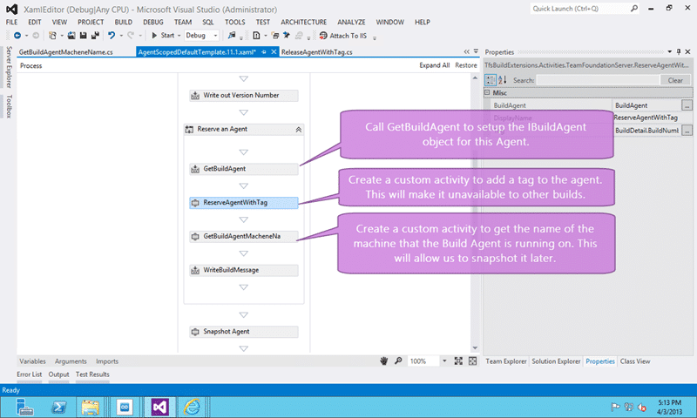Click the Visual Studio logo in the title bar
Image resolution: width=697 pixels, height=418 pixels.
(12, 9)
